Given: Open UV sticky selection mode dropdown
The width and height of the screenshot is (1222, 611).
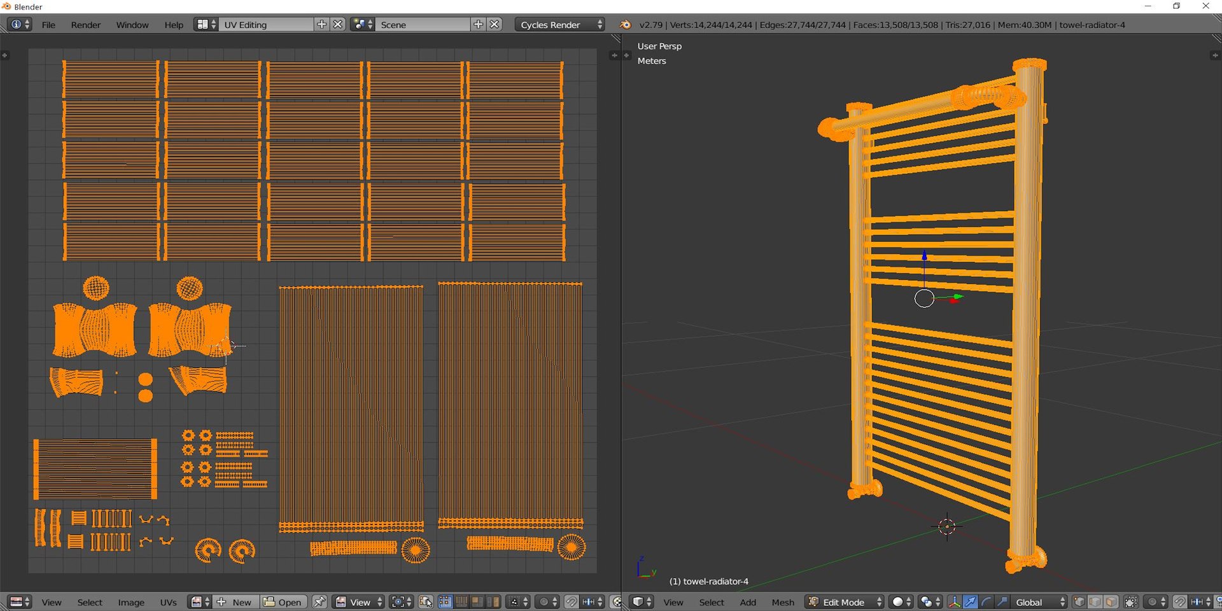Looking at the screenshot, I should tap(518, 602).
